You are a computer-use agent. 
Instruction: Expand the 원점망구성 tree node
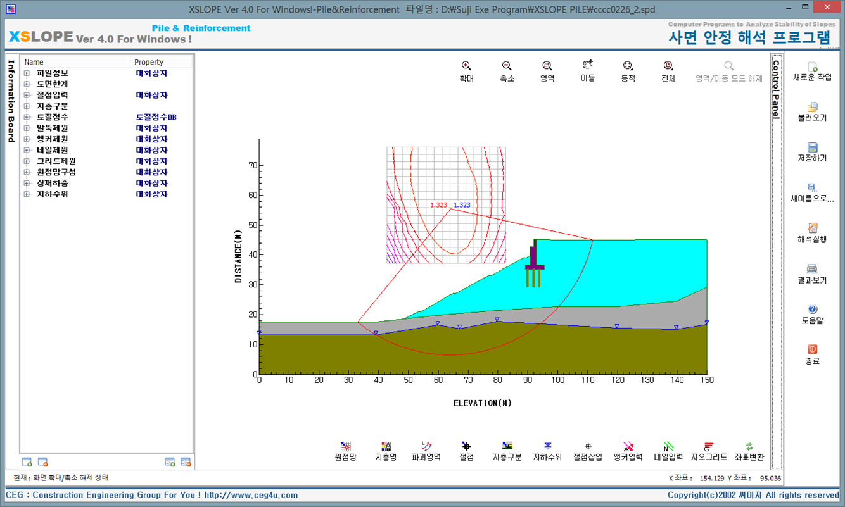pos(27,172)
